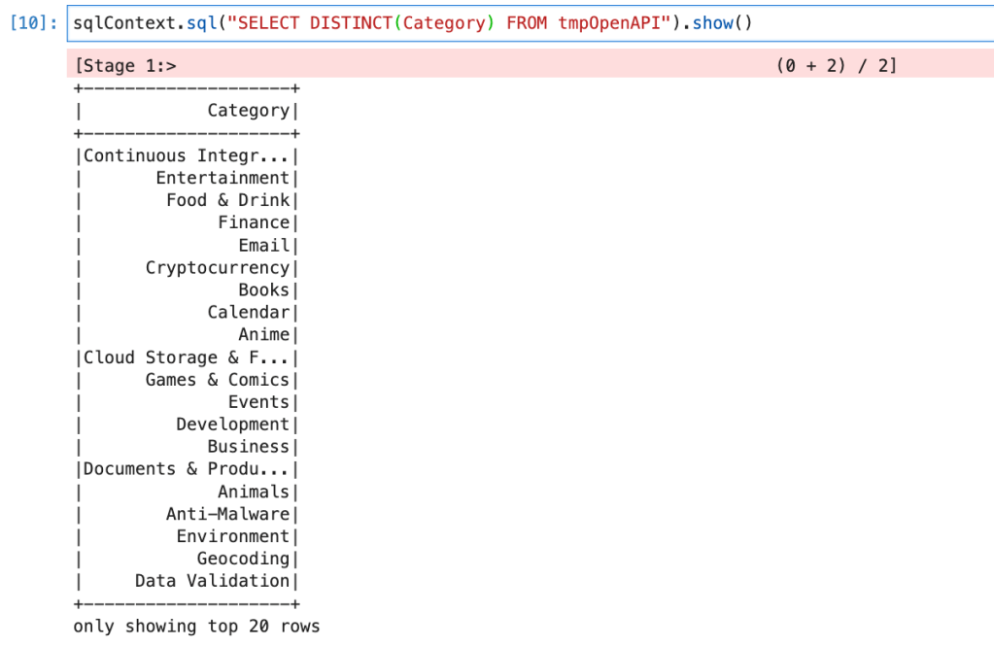
Task: Click the (0 + 2) / 2 progress counter
Action: pyautogui.click(x=836, y=66)
